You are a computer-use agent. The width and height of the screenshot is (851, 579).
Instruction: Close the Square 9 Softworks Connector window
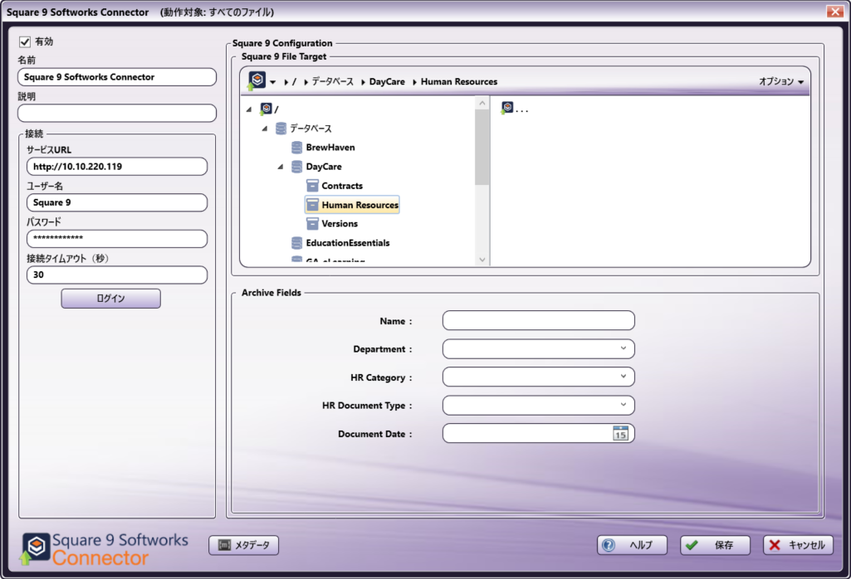pyautogui.click(x=834, y=12)
